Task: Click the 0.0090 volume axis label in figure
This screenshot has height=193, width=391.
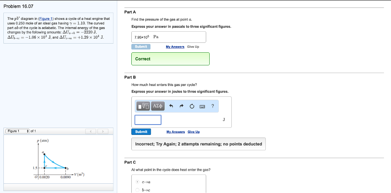Action: tap(65, 177)
